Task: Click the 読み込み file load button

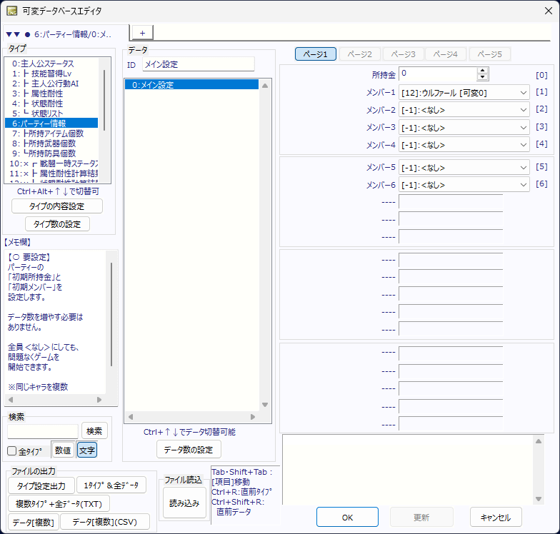Action: tap(184, 503)
